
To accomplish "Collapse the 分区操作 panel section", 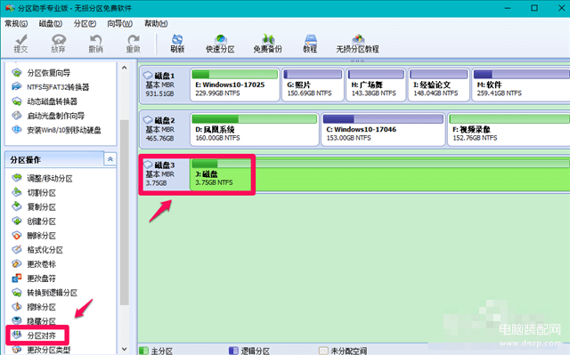I will [x=110, y=159].
